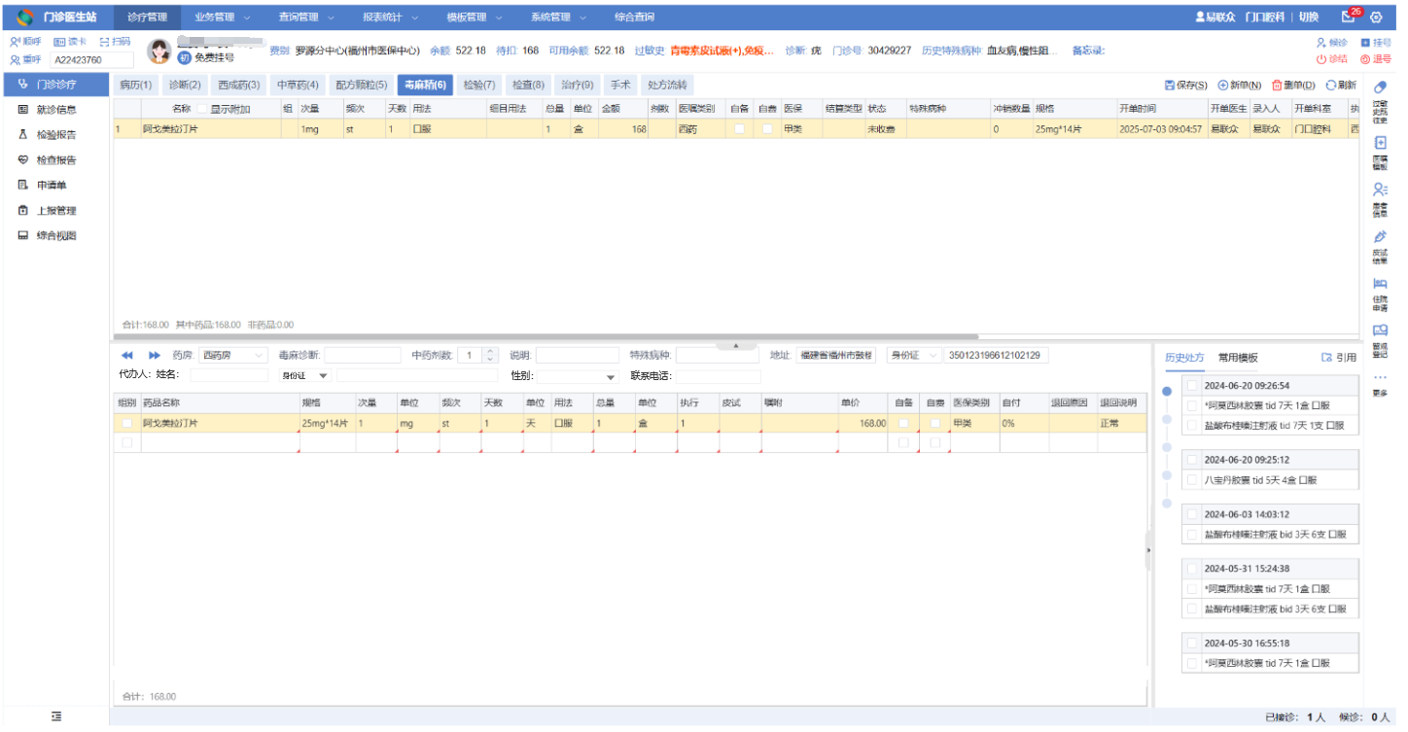Click the 读卡 card reader icon

58,42
